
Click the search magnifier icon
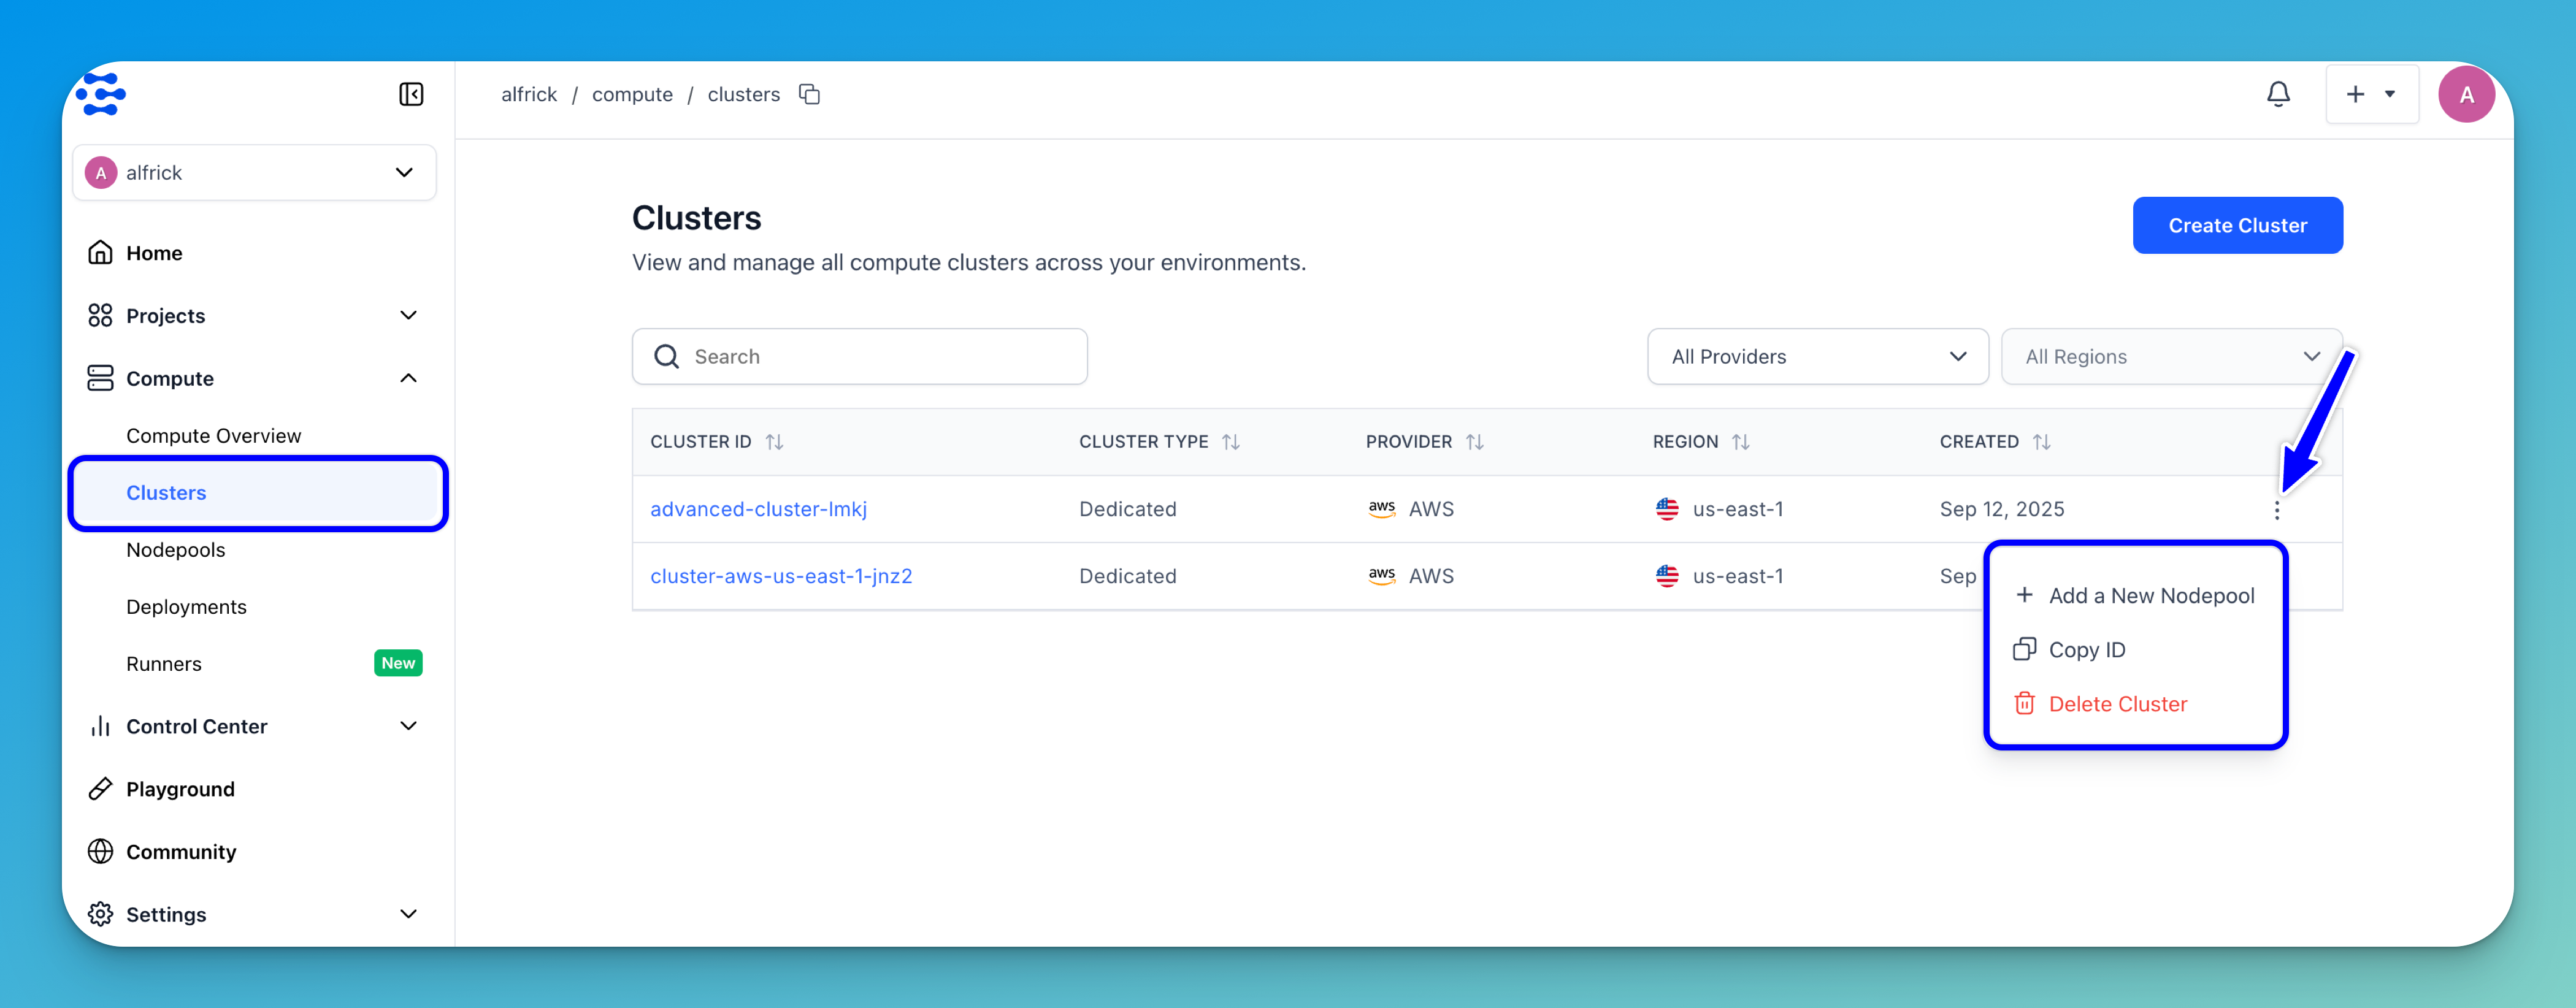pos(666,357)
